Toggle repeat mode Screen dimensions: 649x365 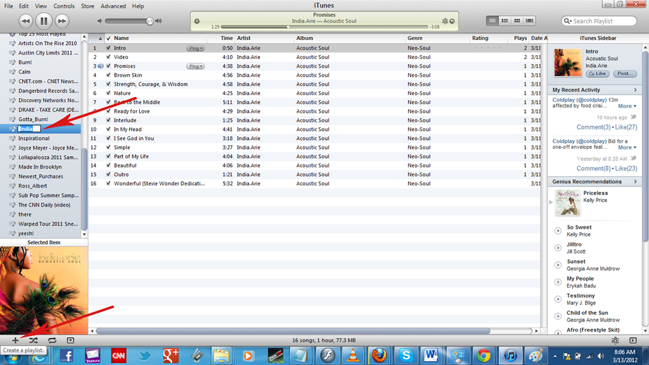51,340
